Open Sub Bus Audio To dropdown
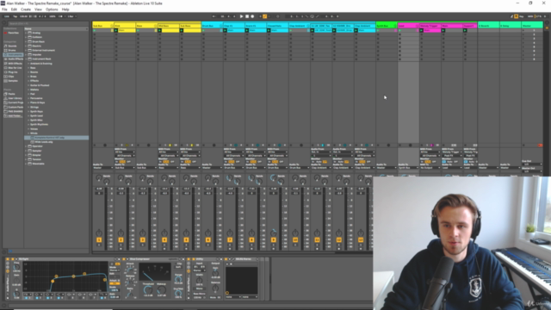551x310 pixels. point(103,168)
